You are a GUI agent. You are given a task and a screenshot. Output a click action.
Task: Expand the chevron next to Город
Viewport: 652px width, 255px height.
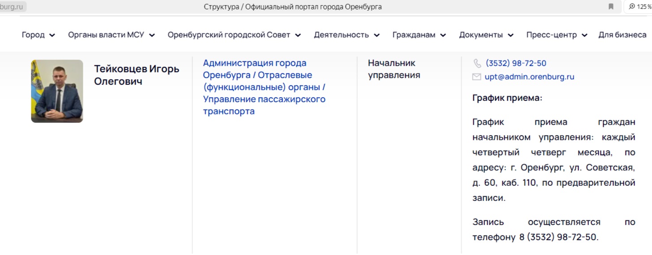[52, 35]
